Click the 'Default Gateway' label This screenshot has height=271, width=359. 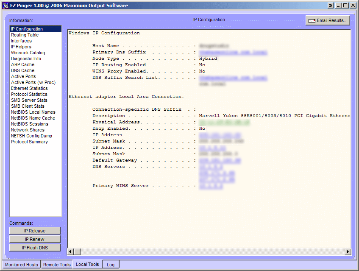click(114, 160)
